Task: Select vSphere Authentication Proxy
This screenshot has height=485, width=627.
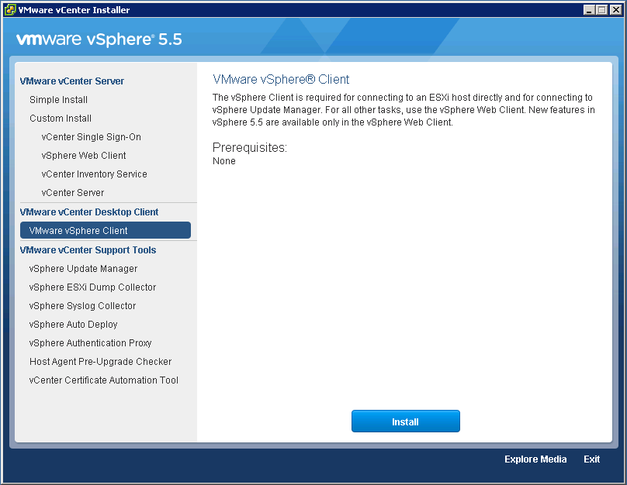Action: tap(90, 343)
